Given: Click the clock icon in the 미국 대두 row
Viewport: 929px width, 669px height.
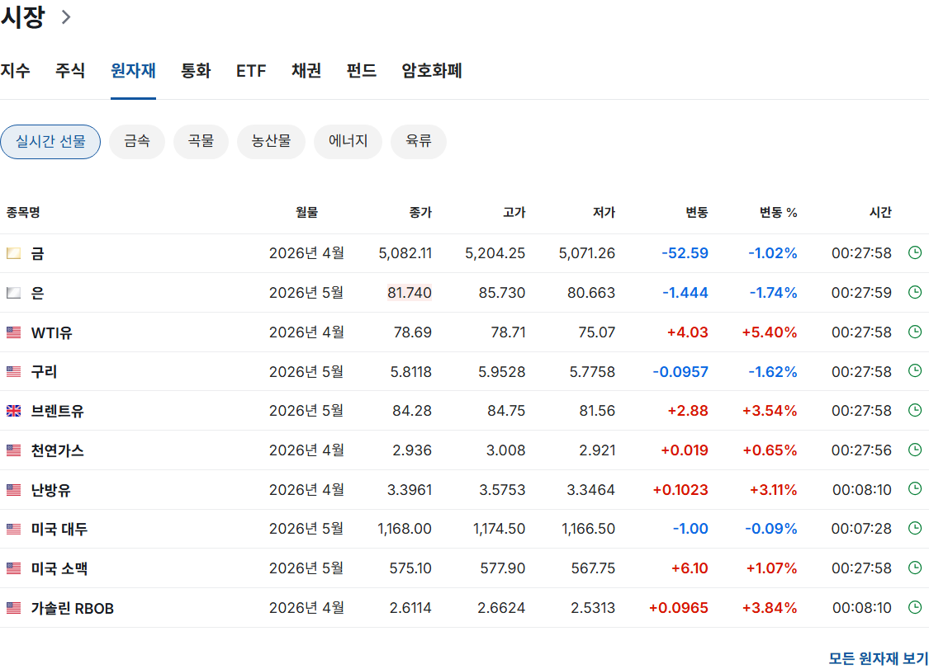Looking at the screenshot, I should (915, 528).
